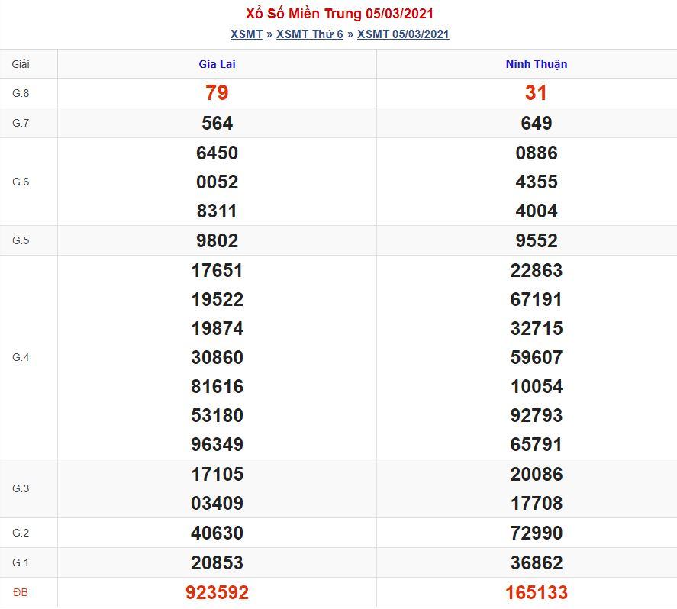Image resolution: width=677 pixels, height=609 pixels.
Task: Open the XSMT Thứ 6 link
Action: tap(310, 34)
